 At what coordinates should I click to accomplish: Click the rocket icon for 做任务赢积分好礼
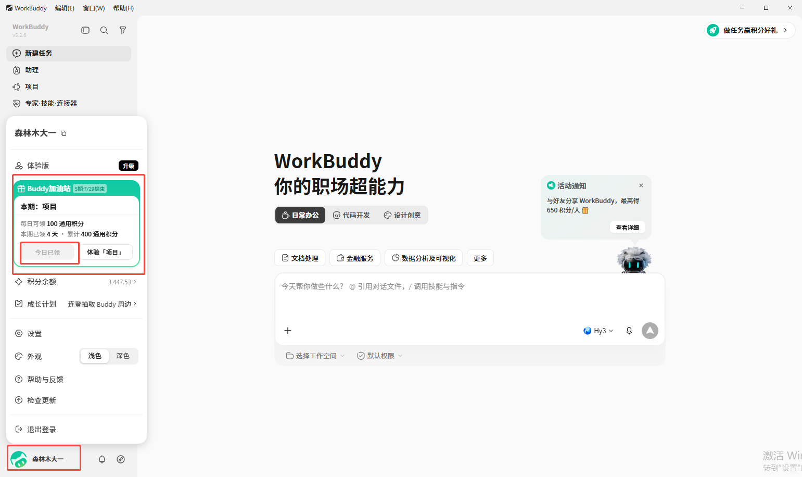point(713,30)
